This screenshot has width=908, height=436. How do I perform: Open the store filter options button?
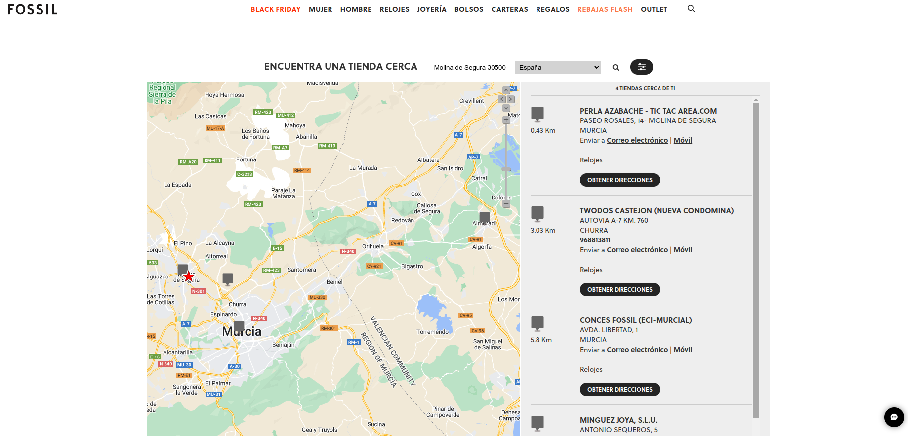pyautogui.click(x=641, y=67)
